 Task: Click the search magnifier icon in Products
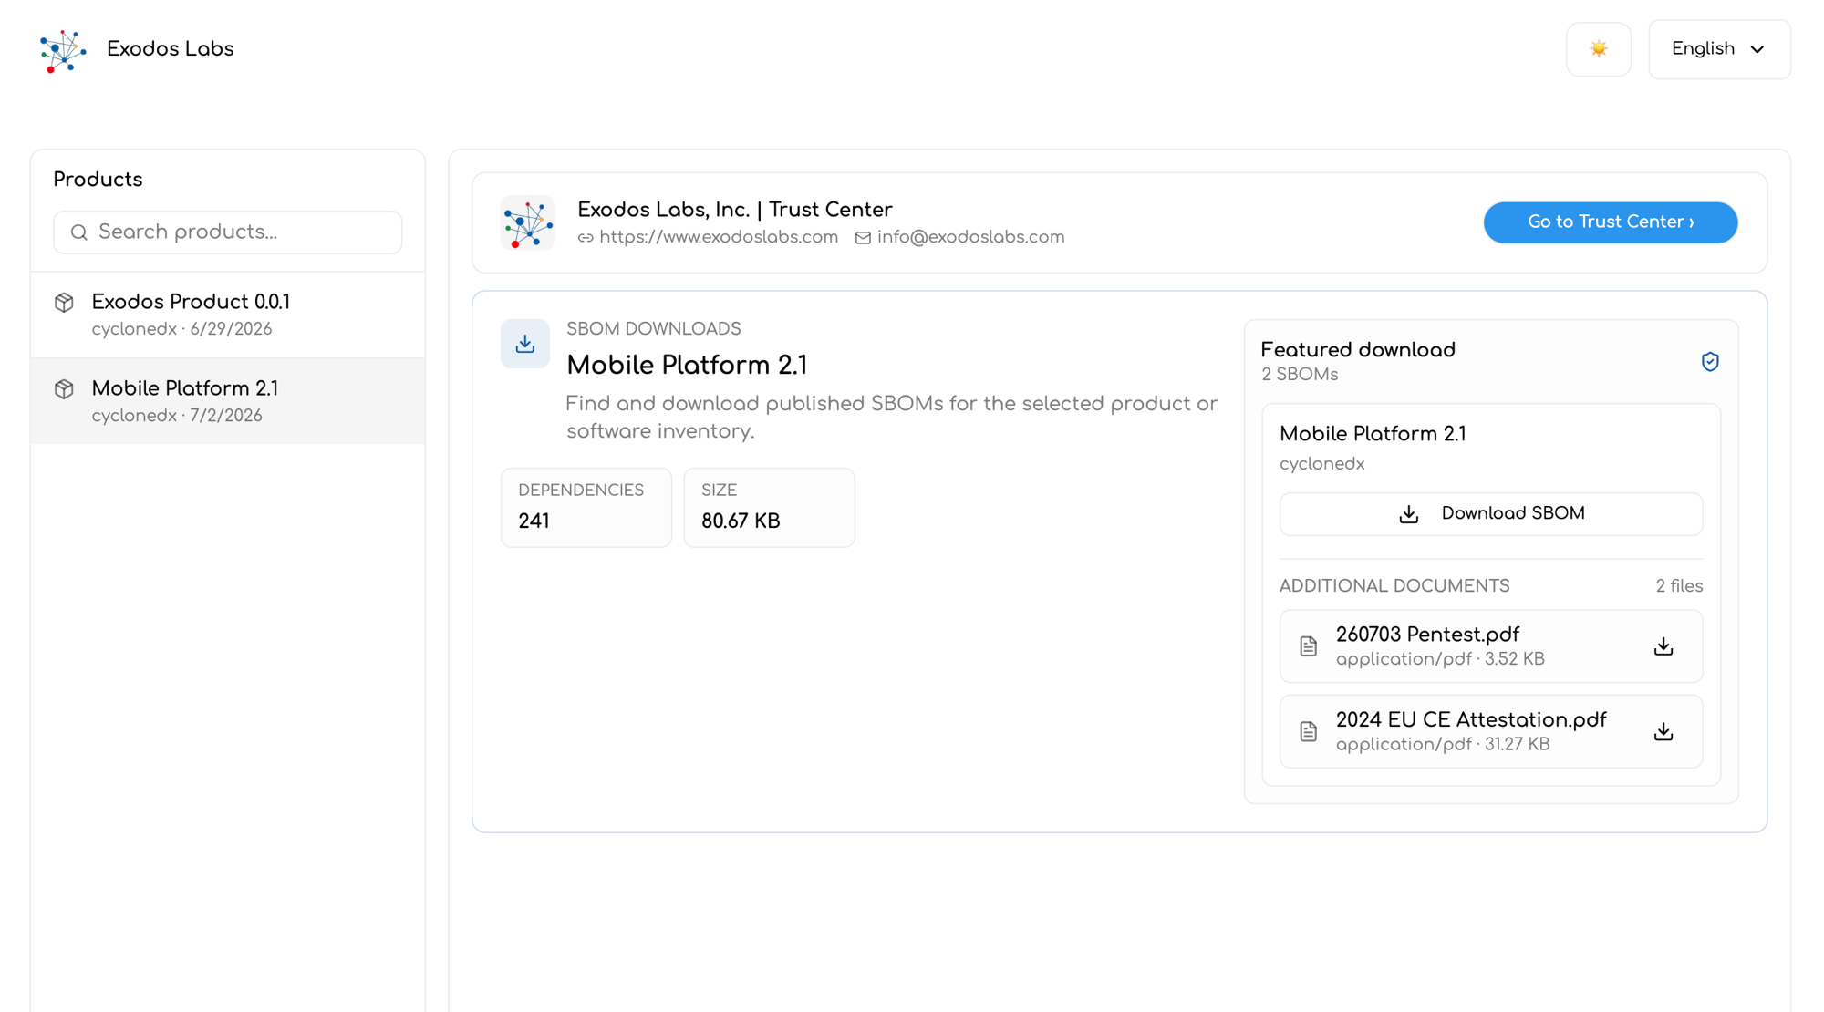pos(79,232)
